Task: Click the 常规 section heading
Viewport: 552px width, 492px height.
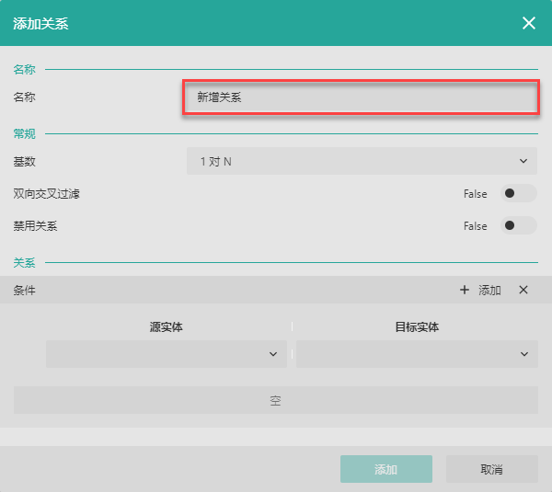Action: (25, 133)
